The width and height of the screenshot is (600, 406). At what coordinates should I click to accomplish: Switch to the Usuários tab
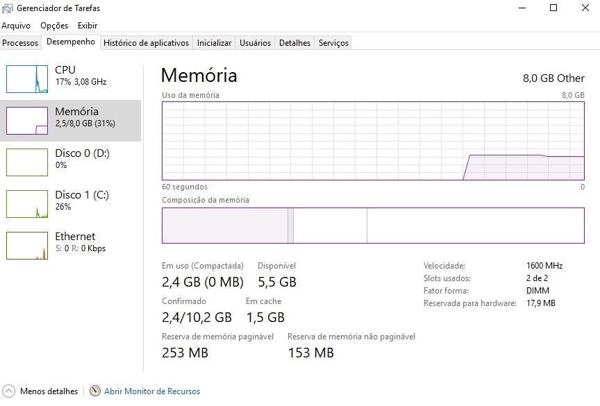[x=256, y=43]
